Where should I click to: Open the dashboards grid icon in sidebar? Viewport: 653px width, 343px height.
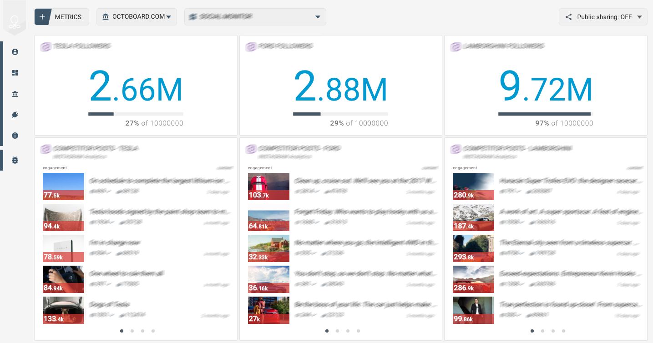click(x=15, y=73)
